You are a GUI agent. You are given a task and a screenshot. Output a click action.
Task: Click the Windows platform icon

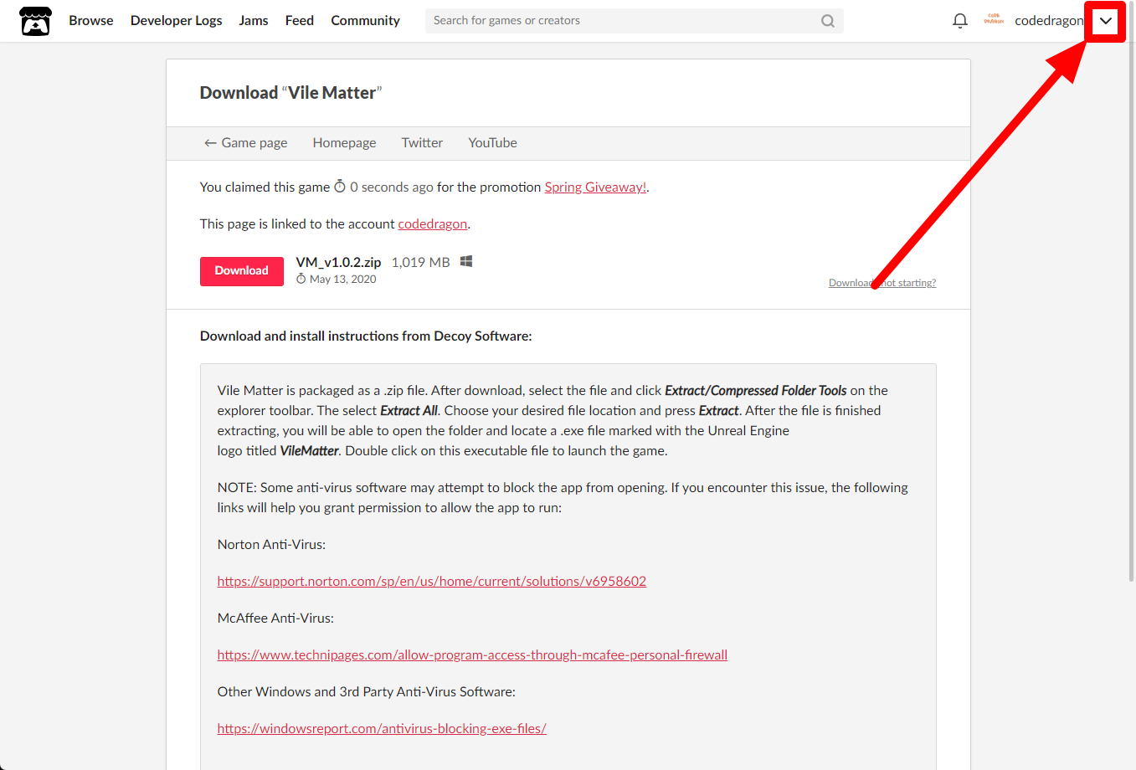click(x=466, y=262)
